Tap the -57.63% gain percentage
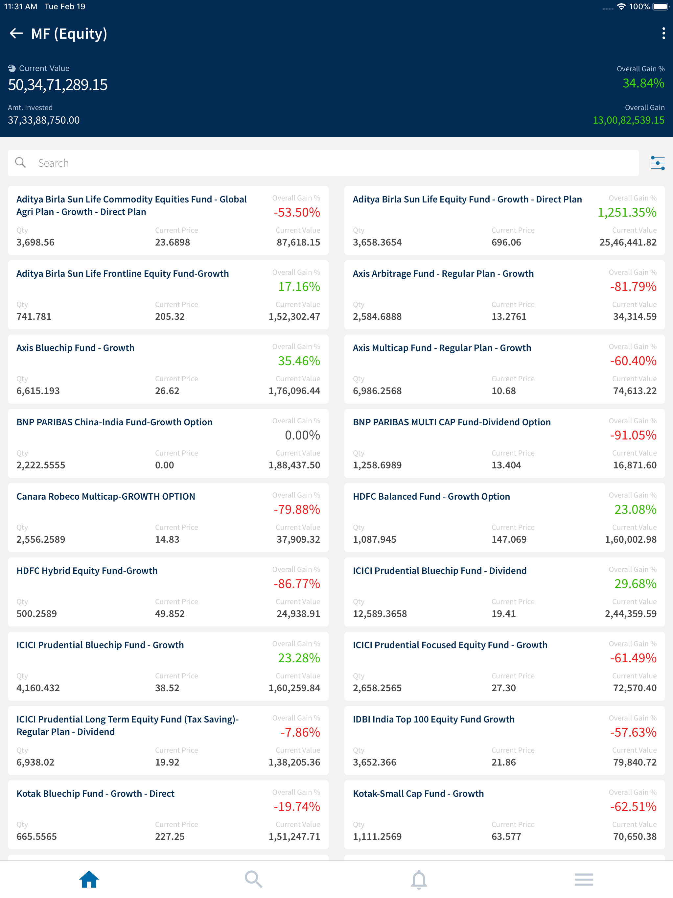The image size is (673, 898). pos(633,732)
